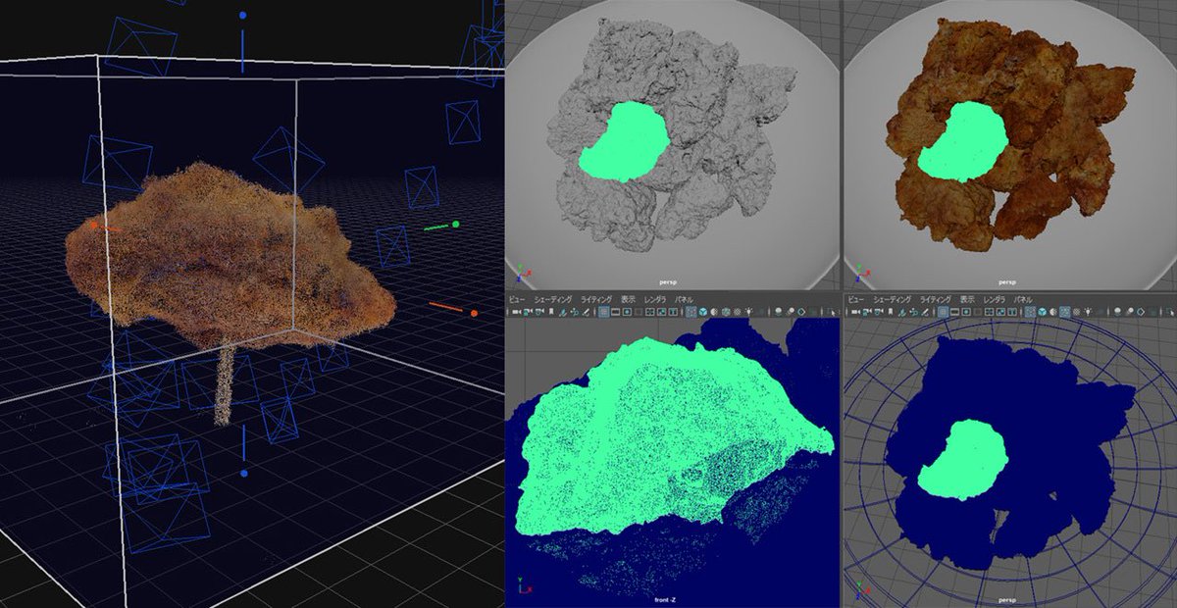This screenshot has height=608, width=1177.
Task: Open パネル menu in lower-right persp panel
Action: click(x=1023, y=298)
